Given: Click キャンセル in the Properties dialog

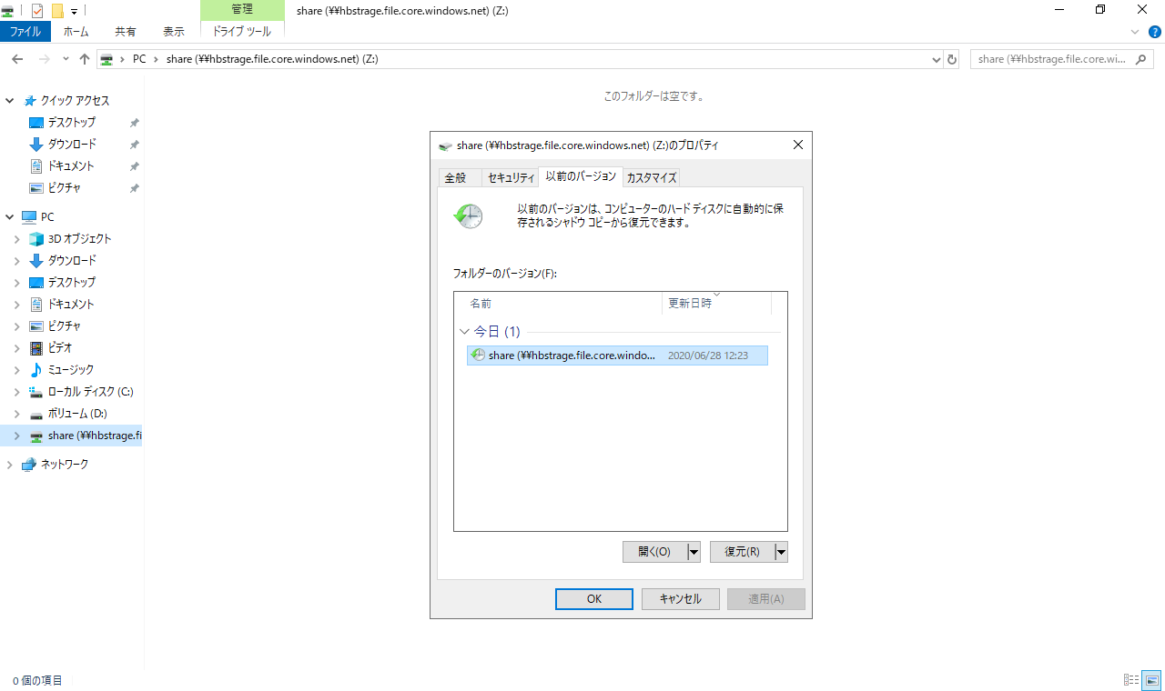Looking at the screenshot, I should 681,599.
